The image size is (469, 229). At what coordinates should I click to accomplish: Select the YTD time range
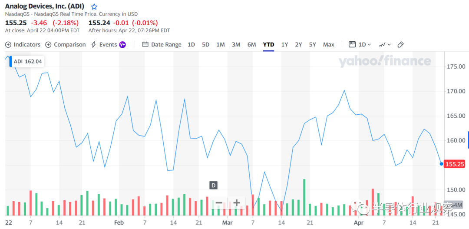269,45
